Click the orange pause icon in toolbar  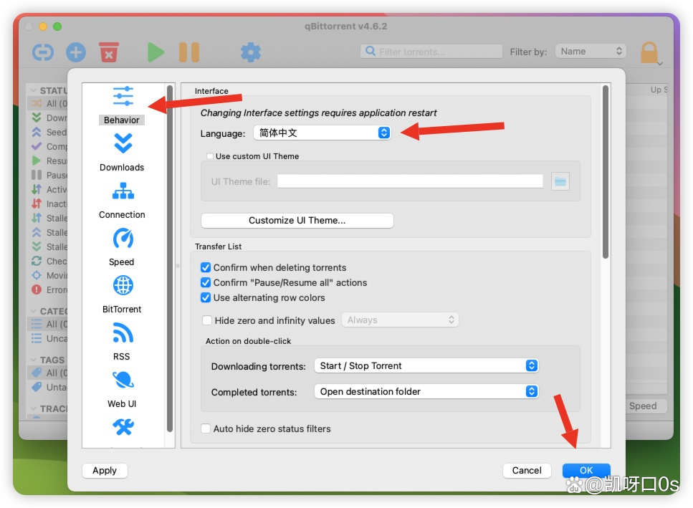click(189, 52)
